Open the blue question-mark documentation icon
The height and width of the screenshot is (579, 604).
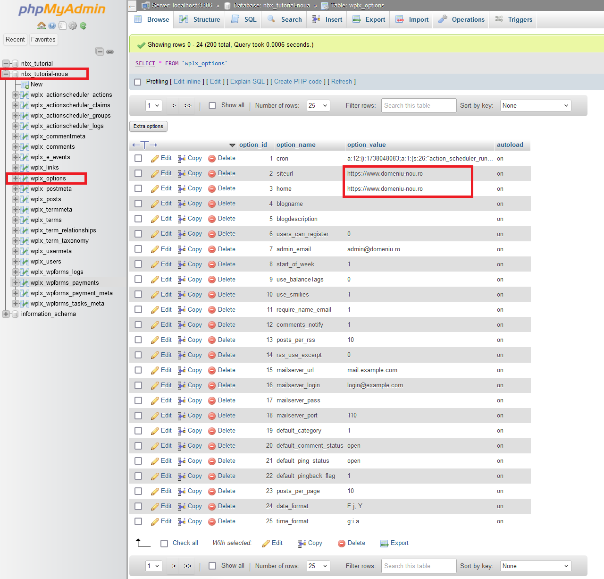[52, 26]
